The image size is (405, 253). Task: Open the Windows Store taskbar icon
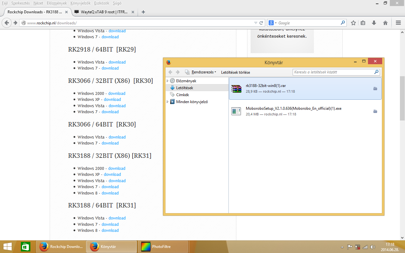coord(25,246)
